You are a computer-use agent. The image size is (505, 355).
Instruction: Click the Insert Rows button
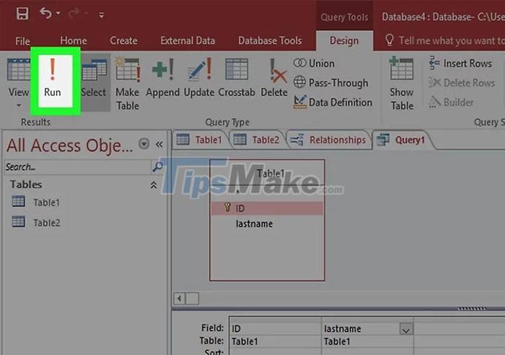click(460, 63)
